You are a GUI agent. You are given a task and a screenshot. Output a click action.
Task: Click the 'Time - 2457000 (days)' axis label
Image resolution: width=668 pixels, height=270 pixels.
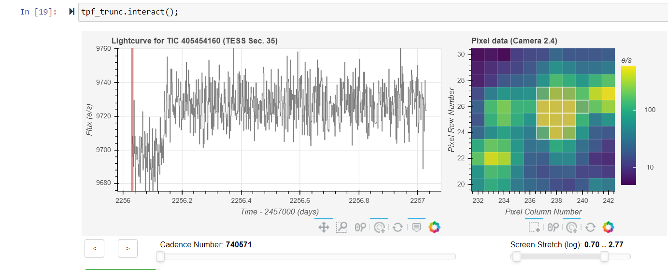[x=279, y=212]
